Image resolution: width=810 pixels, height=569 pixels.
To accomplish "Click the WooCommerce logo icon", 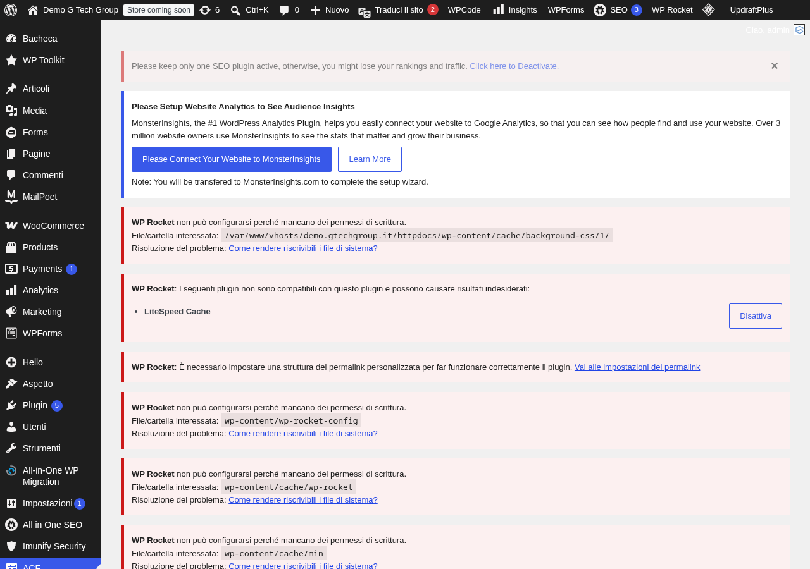I will point(11,226).
